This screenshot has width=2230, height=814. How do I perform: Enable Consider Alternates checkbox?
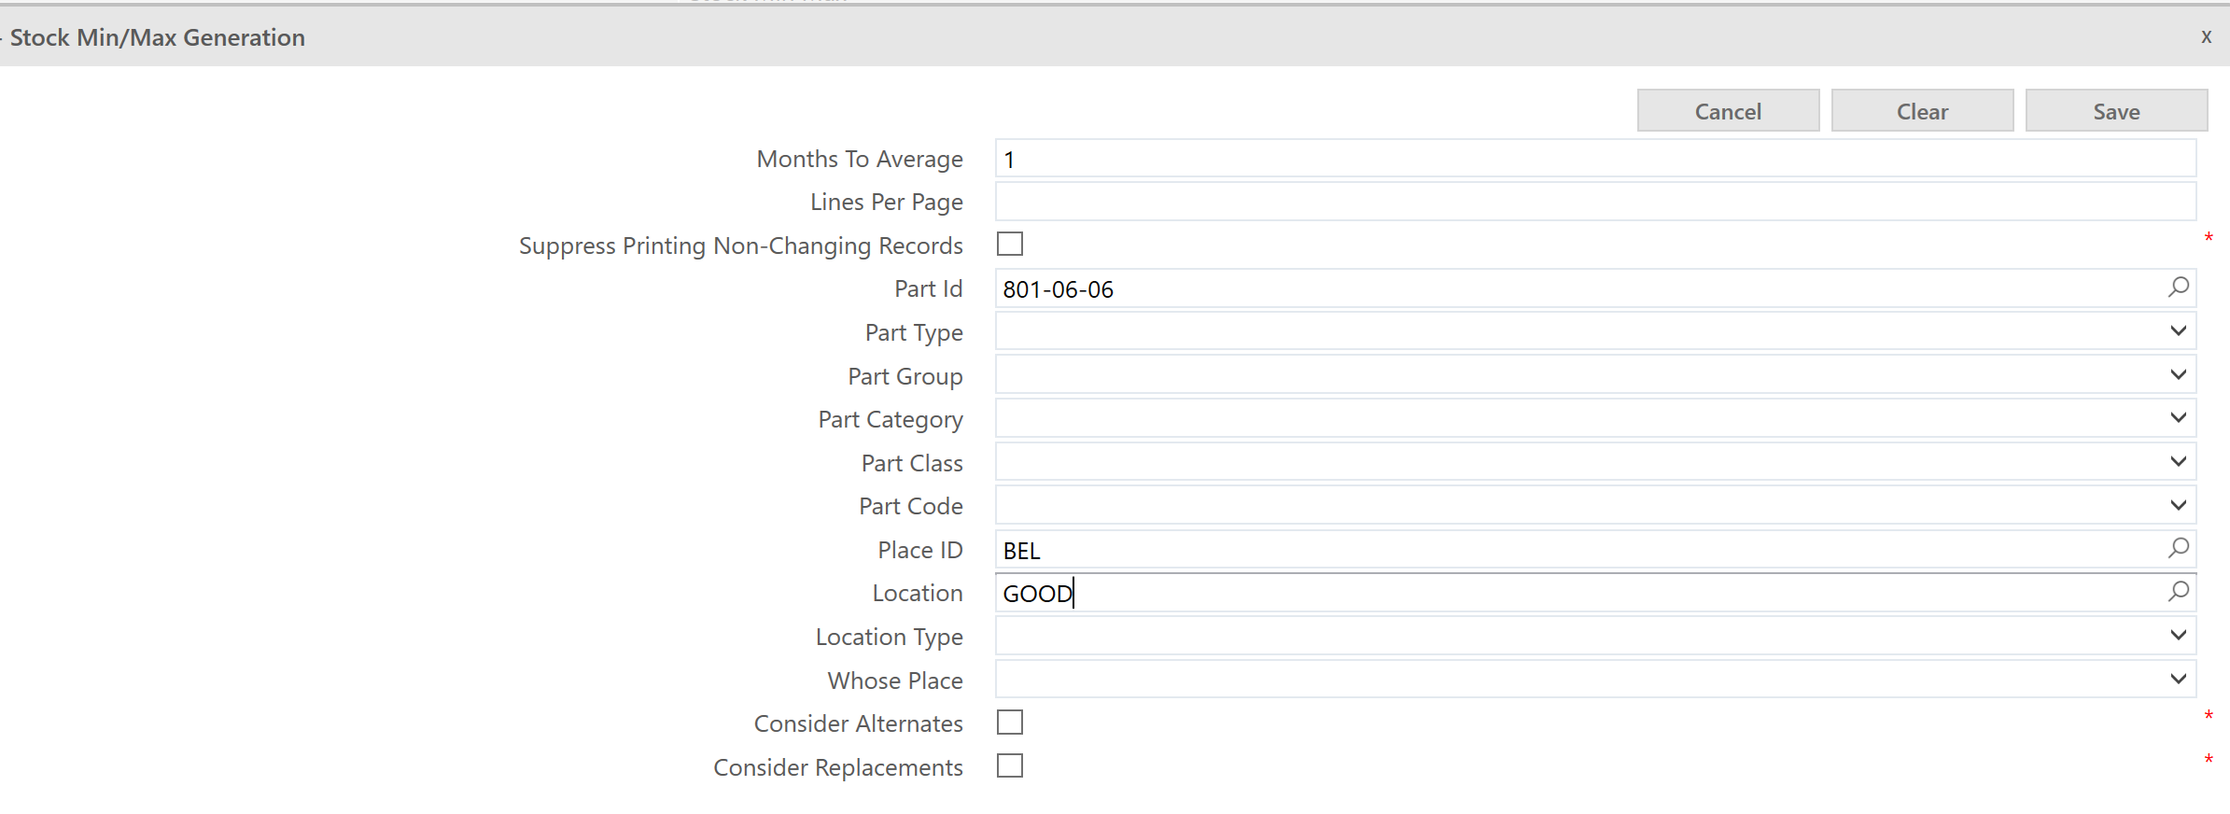click(1010, 723)
